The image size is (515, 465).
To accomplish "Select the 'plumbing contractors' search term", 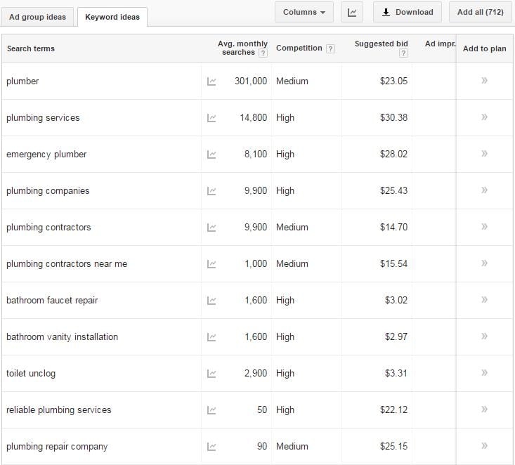I will pyautogui.click(x=48, y=228).
